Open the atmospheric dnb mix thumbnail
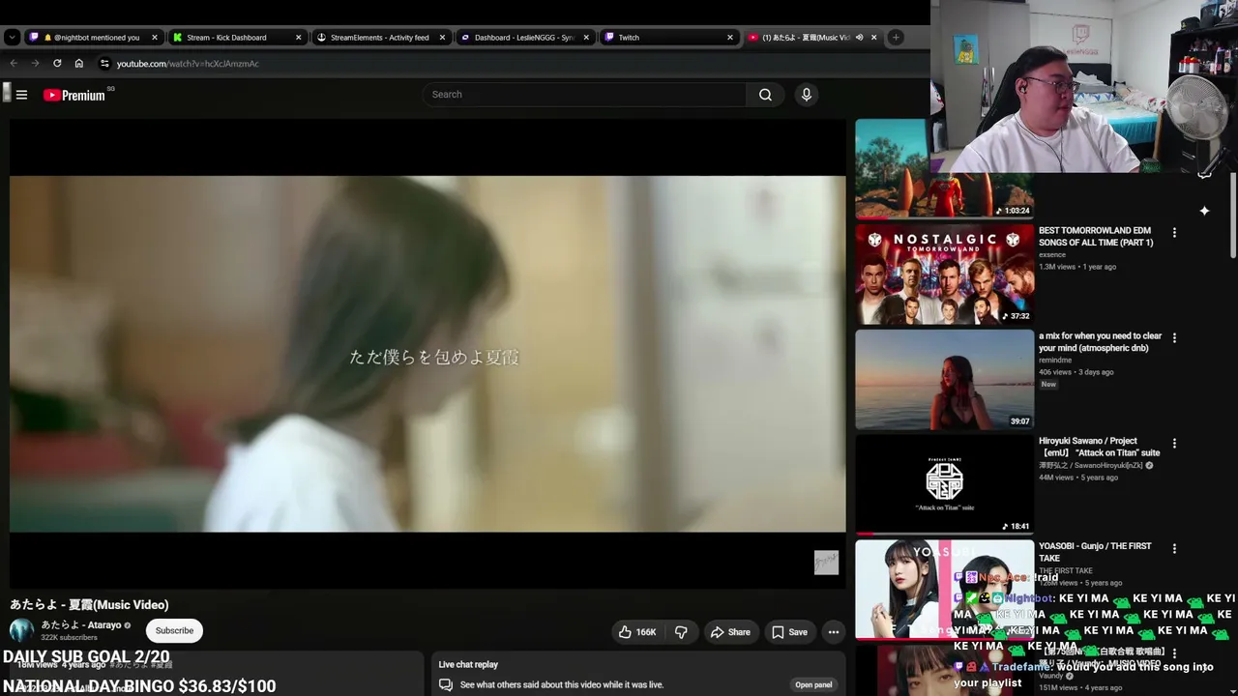Screen dimensions: 1238x696 pos(944,379)
